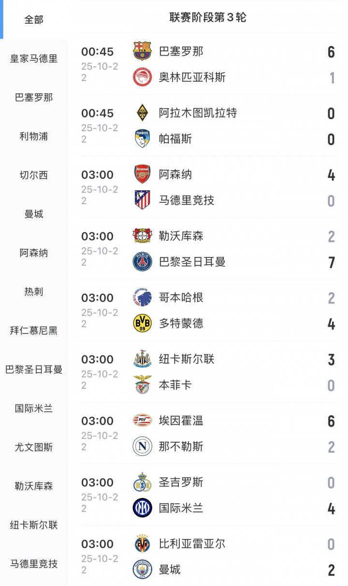348x586 pixels.
Task: Select the 全部 sidebar tab
Action: [x=34, y=19]
